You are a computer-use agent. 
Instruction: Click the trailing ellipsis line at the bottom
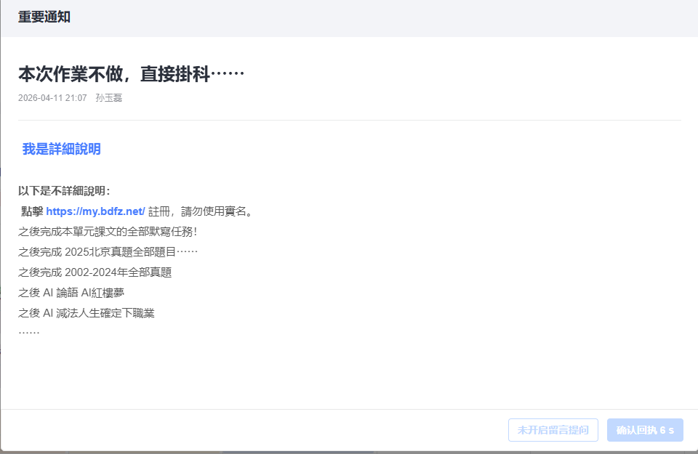click(x=29, y=332)
